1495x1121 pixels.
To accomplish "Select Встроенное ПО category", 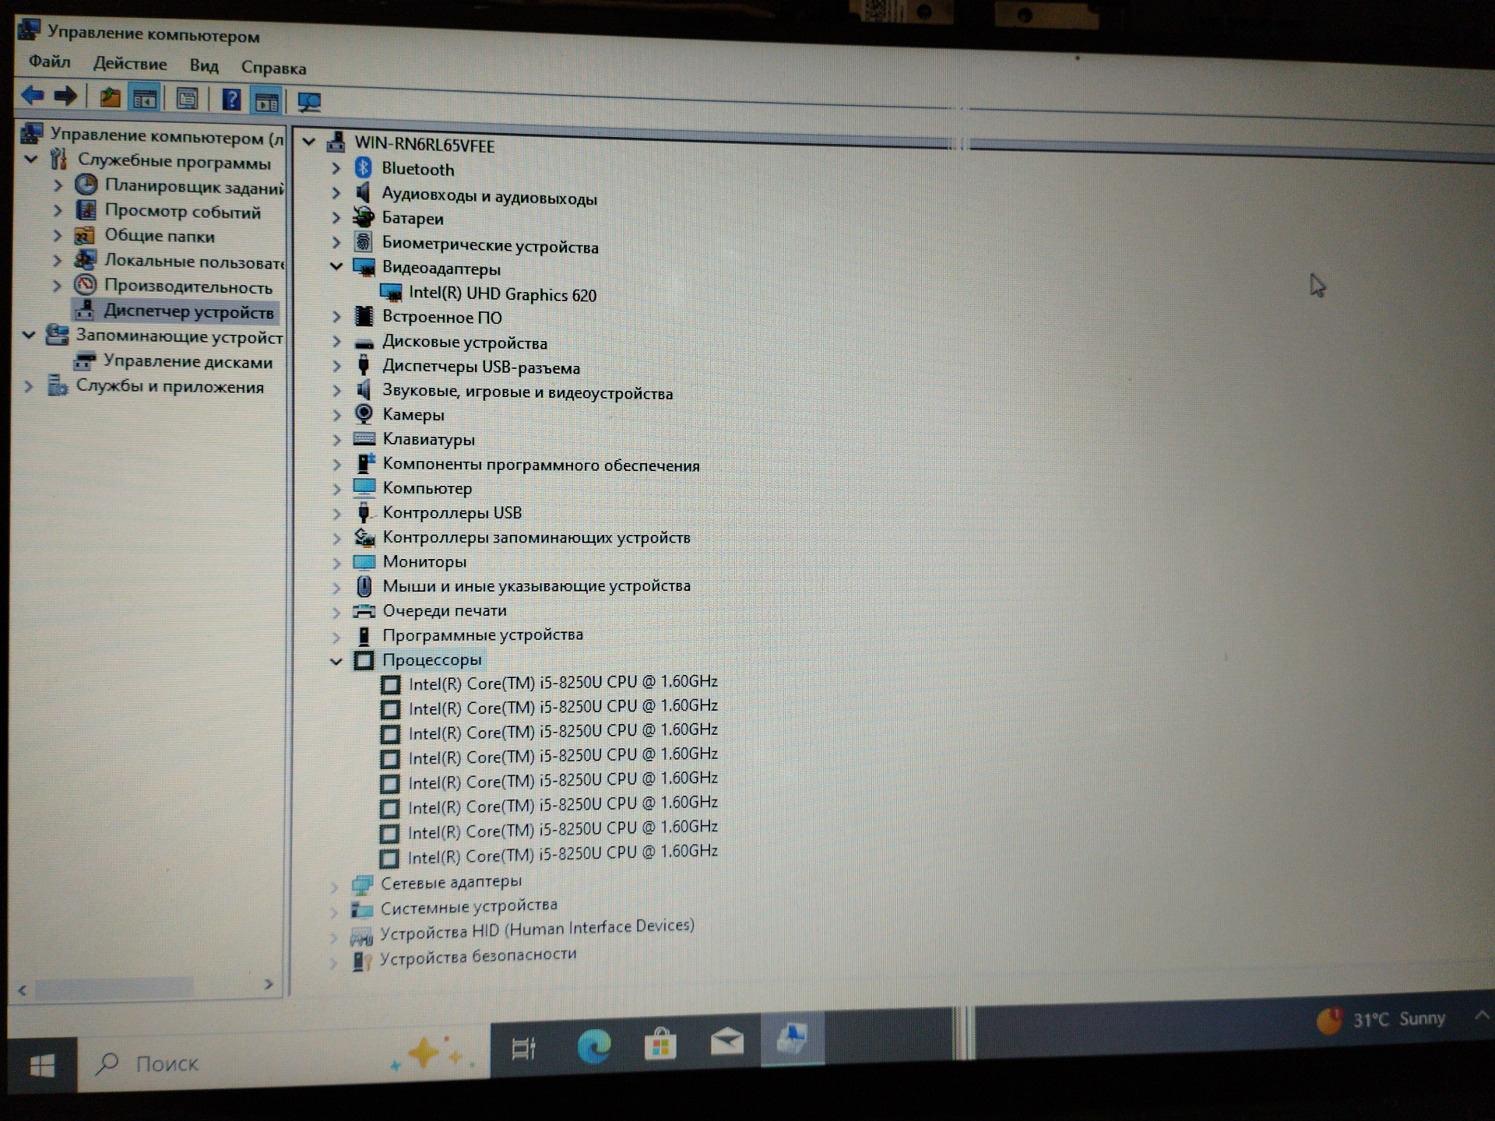I will click(x=441, y=317).
